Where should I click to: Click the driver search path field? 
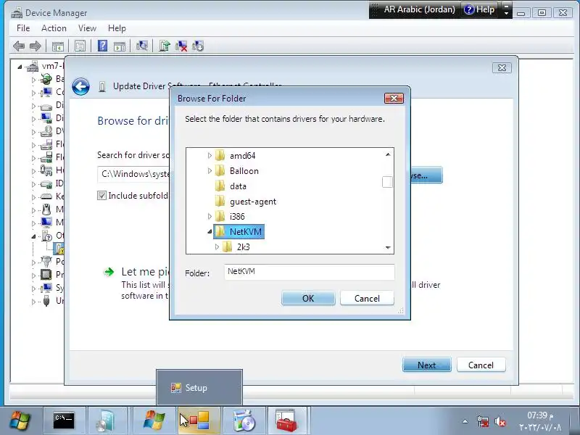(133, 174)
